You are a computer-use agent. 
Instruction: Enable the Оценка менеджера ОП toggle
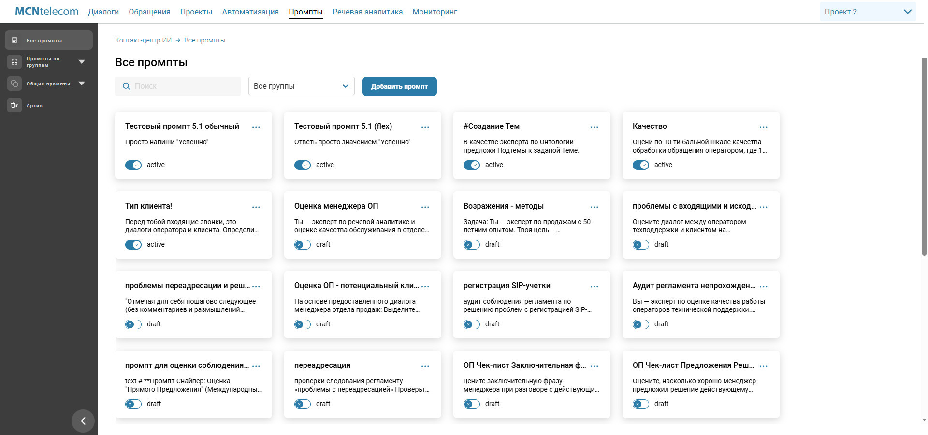tap(303, 245)
